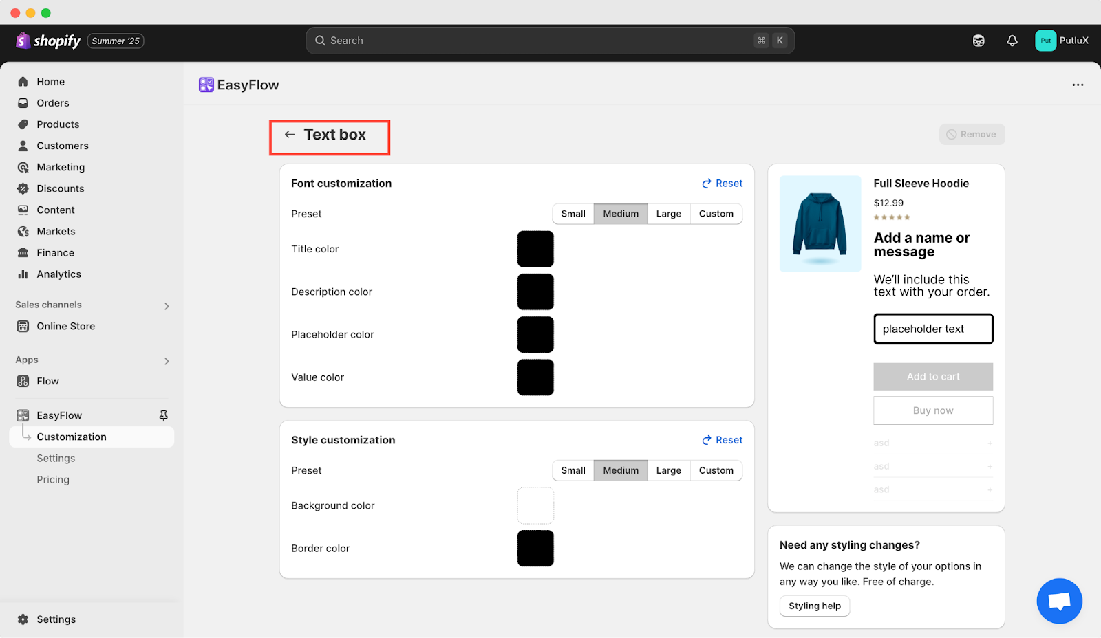Screen dimensions: 1101x638
Task: Click the PutluX account avatar
Action: [1045, 41]
